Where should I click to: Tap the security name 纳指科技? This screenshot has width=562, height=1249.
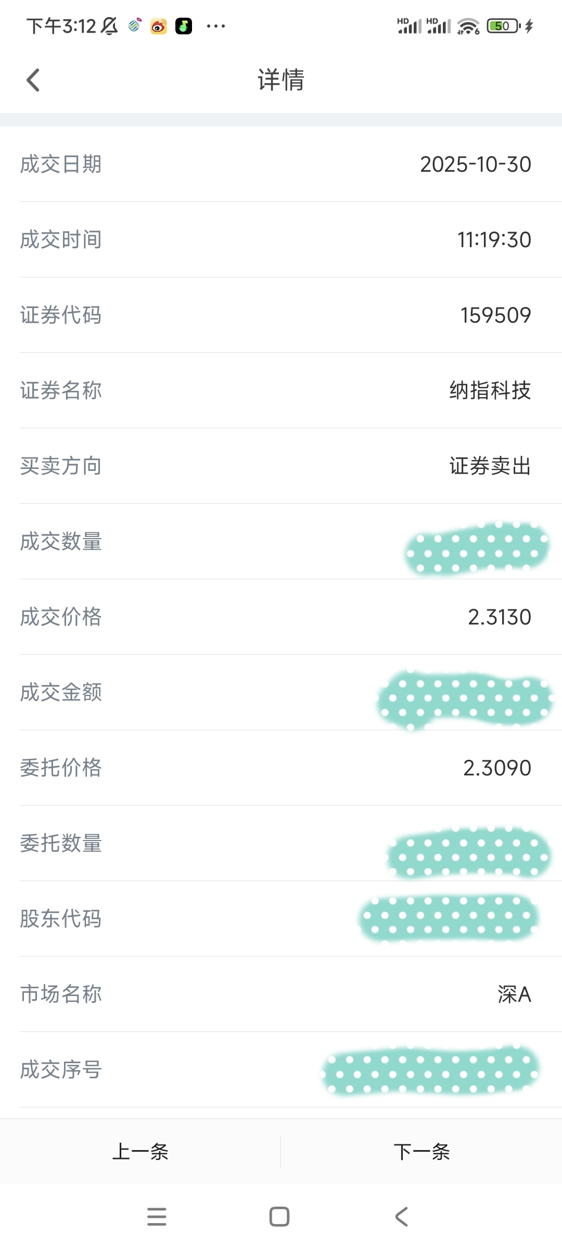pyautogui.click(x=490, y=390)
